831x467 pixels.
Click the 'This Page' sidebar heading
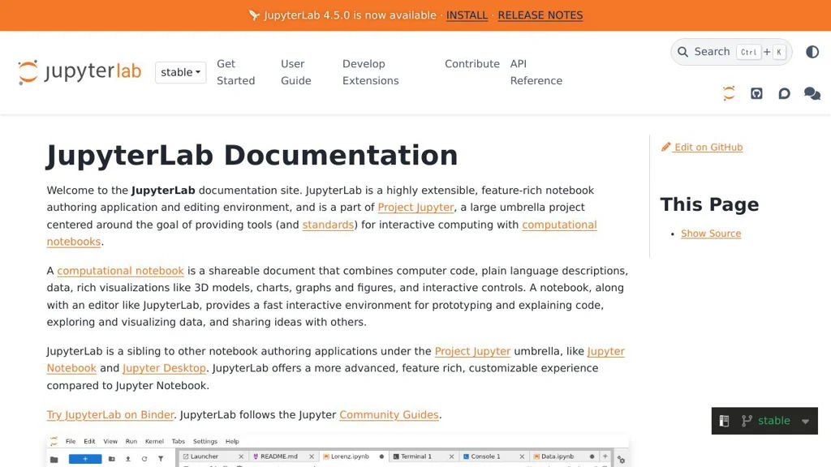tap(709, 204)
